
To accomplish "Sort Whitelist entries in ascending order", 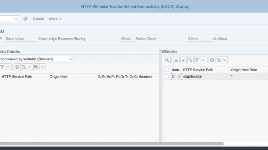I will click(x=176, y=60).
